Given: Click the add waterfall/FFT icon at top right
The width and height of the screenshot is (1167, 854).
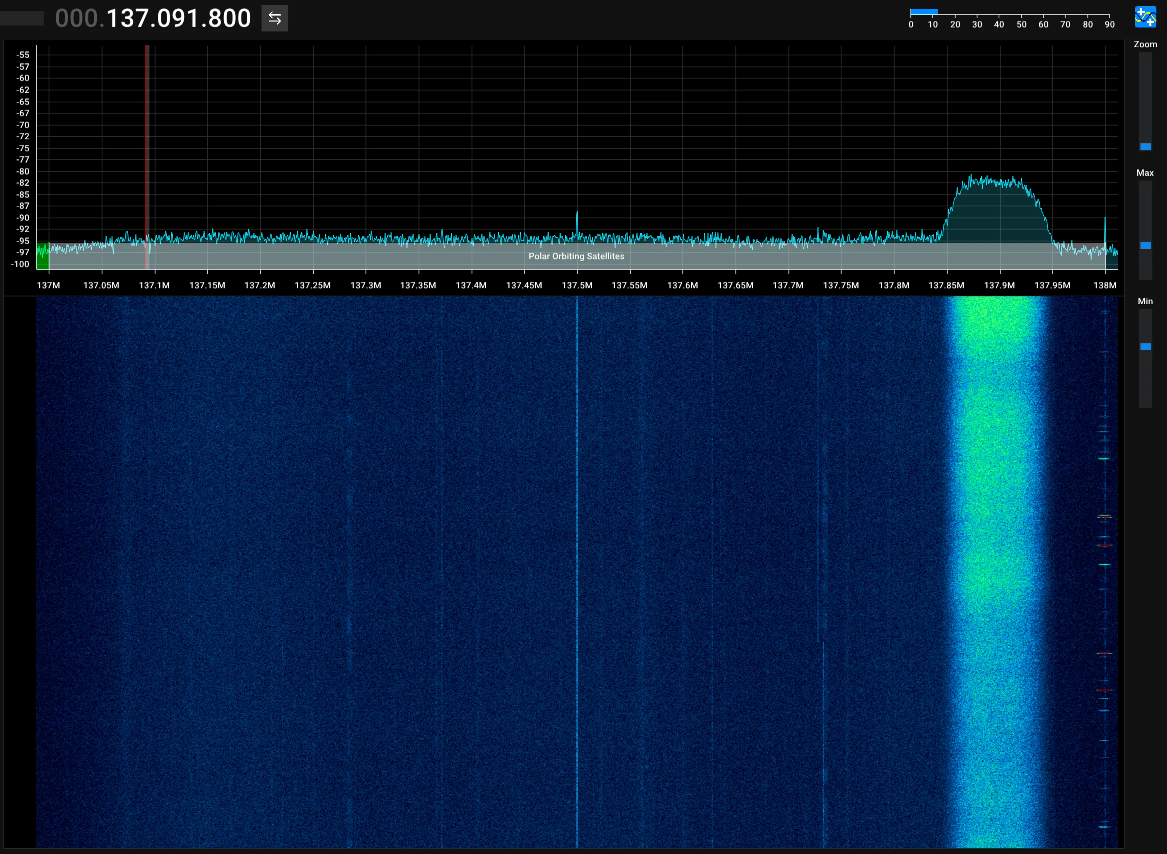Looking at the screenshot, I should [x=1145, y=17].
